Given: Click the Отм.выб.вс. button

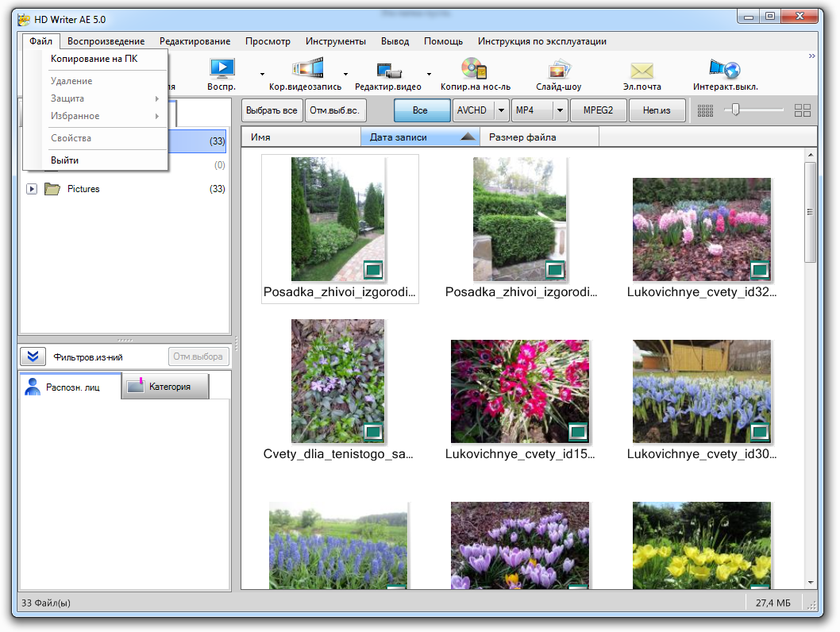Looking at the screenshot, I should tap(333, 110).
